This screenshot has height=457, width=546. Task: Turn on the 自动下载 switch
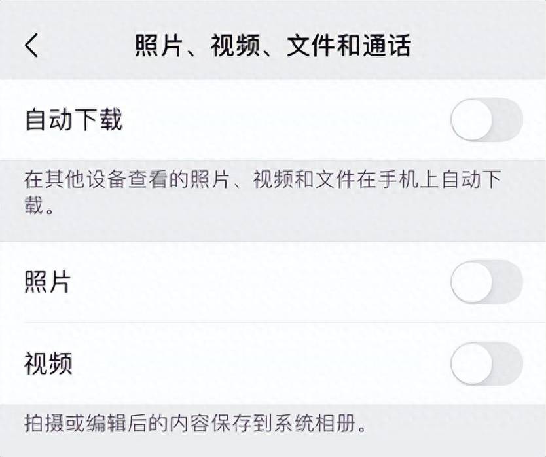[x=486, y=120]
